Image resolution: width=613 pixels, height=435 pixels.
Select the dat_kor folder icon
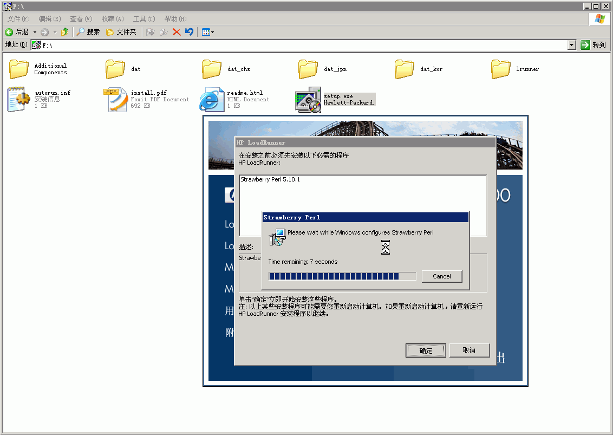404,69
